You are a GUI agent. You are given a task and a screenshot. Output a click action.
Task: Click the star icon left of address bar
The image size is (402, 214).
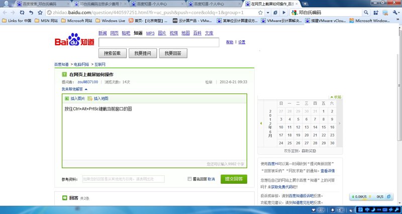(x=40, y=12)
